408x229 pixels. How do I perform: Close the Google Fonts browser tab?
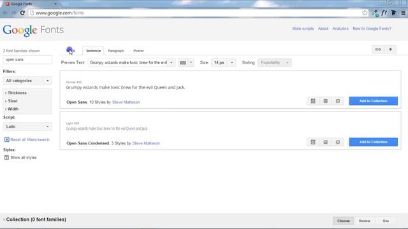tap(55, 4)
